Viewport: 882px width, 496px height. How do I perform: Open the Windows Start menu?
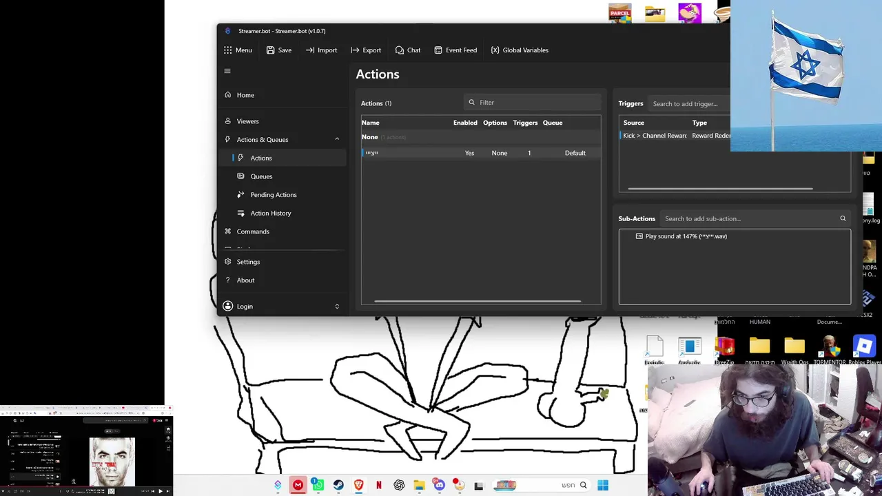[x=603, y=485]
